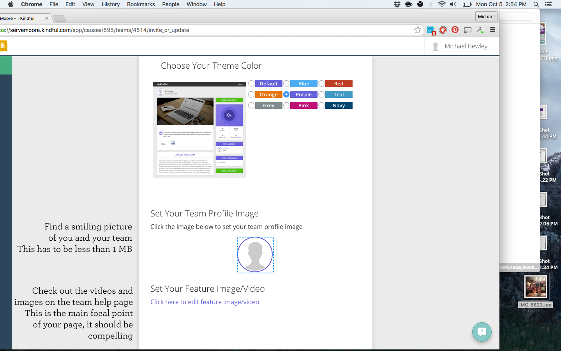Click the hat-shaped menu bar icon
This screenshot has height=351, width=561.
tap(409, 4)
